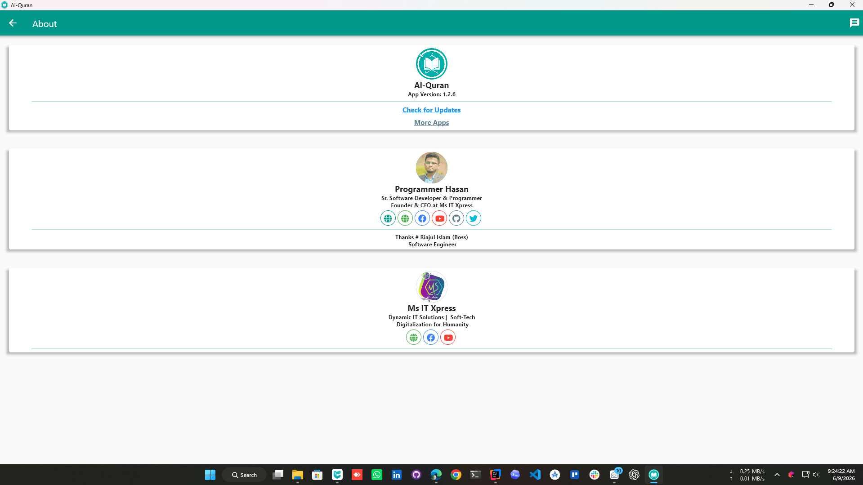Open Programmer Hasan's teal website globe
Screen dimensions: 863x485
(388, 218)
